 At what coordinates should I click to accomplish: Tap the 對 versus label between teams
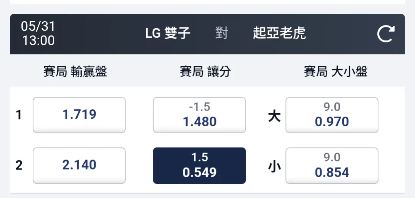click(222, 34)
